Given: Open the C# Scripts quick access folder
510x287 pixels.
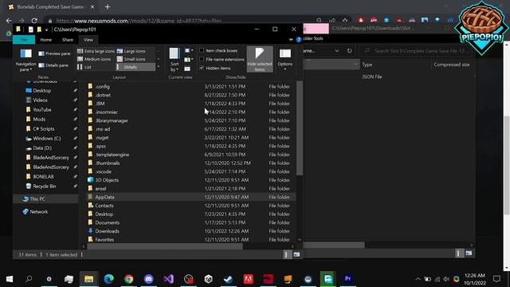Looking at the screenshot, I should coord(44,129).
